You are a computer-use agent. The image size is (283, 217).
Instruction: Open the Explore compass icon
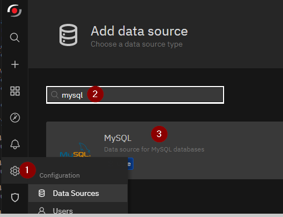15,118
